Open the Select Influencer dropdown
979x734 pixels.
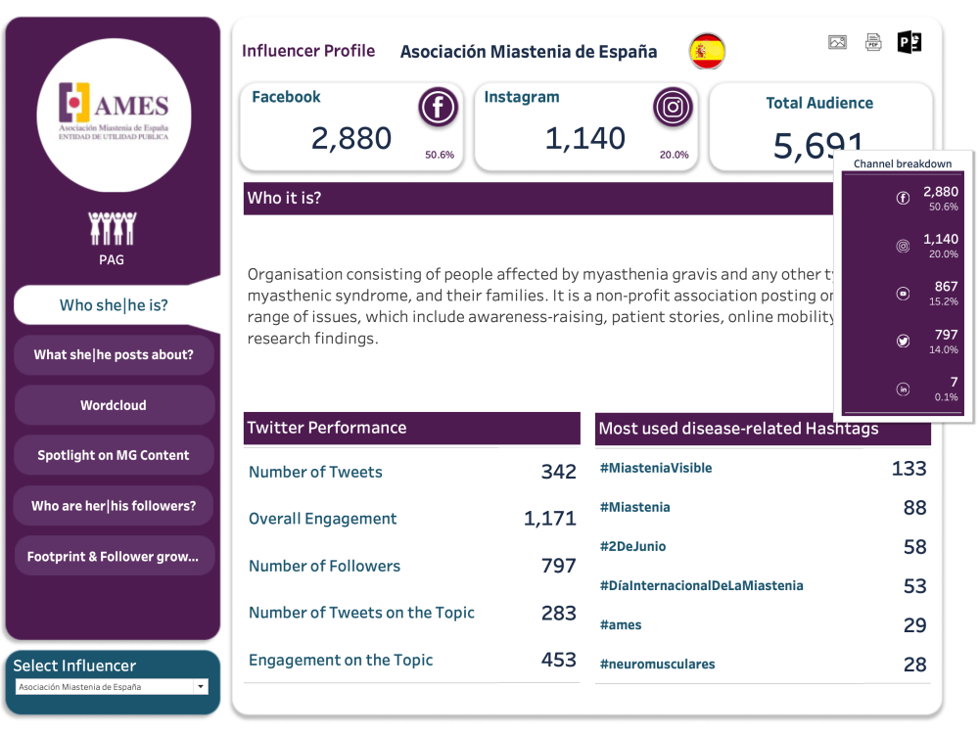point(112,687)
